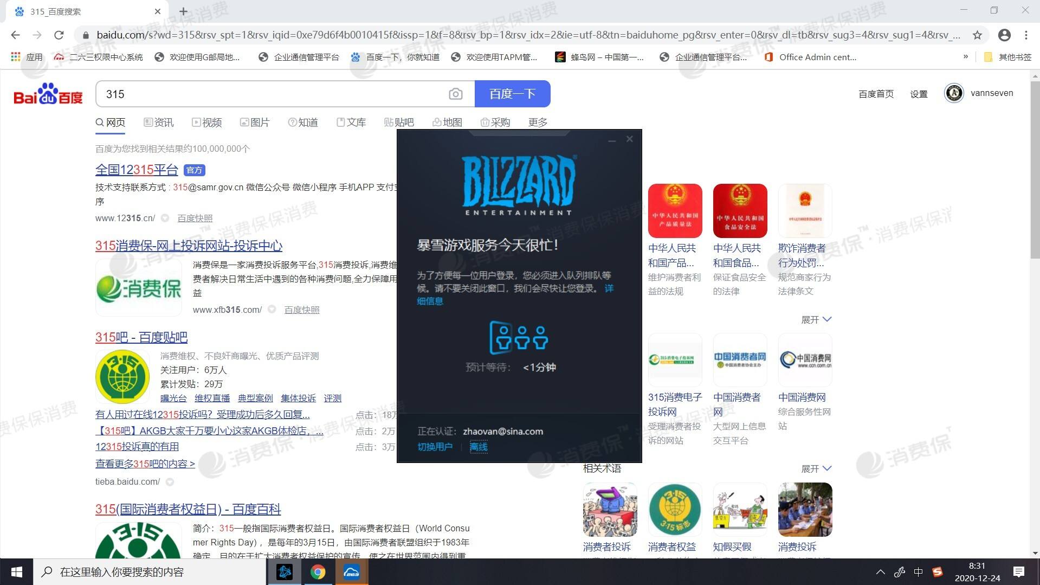This screenshot has width=1040, height=585.
Task: Go forward in browser history
Action: click(x=37, y=35)
